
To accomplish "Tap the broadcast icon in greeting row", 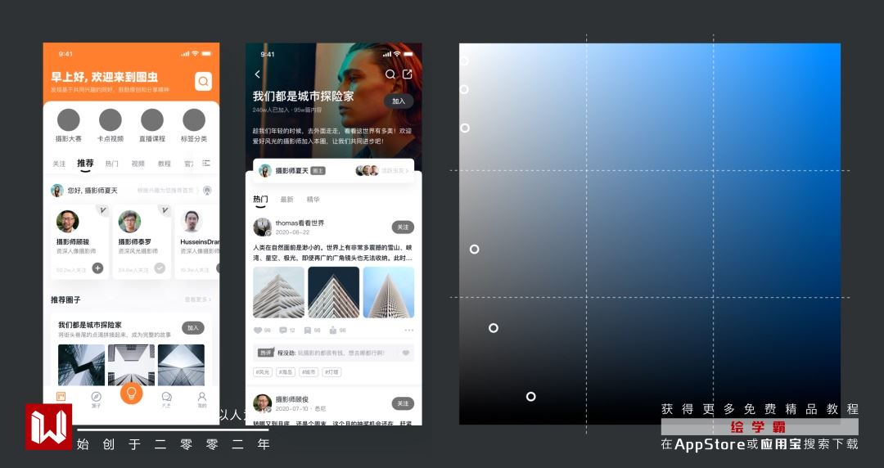I will 207,191.
